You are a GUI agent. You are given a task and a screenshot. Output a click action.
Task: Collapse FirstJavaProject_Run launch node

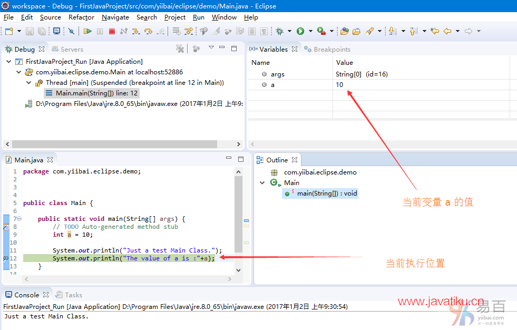(x=9, y=62)
